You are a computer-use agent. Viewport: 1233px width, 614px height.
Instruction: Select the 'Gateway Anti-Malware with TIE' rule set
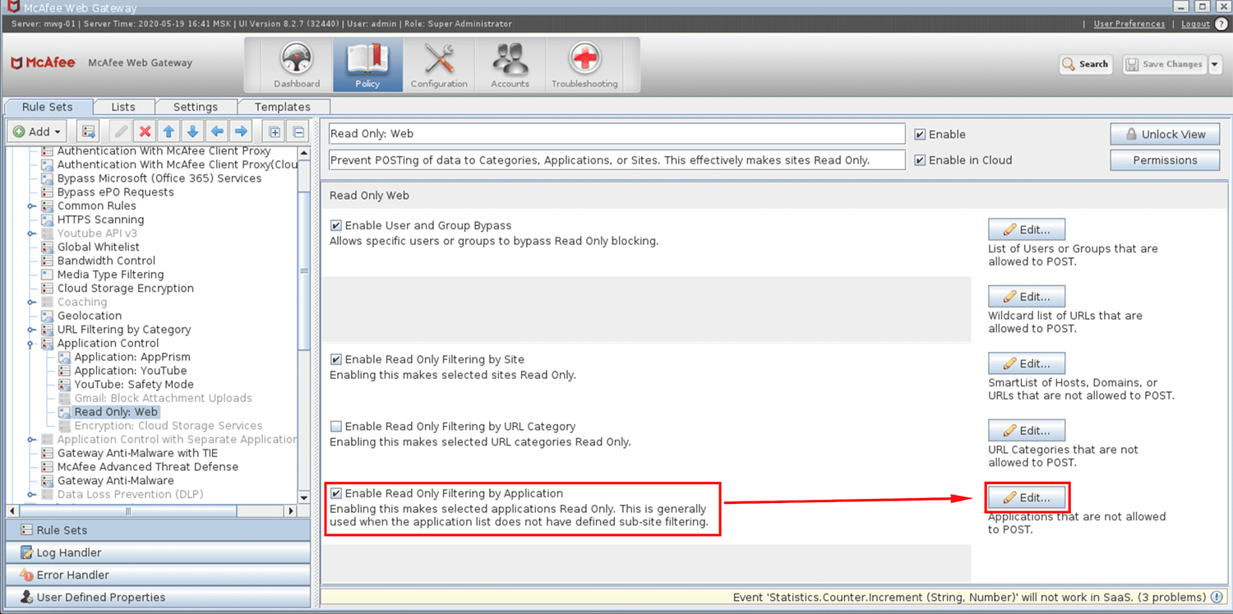[137, 453]
